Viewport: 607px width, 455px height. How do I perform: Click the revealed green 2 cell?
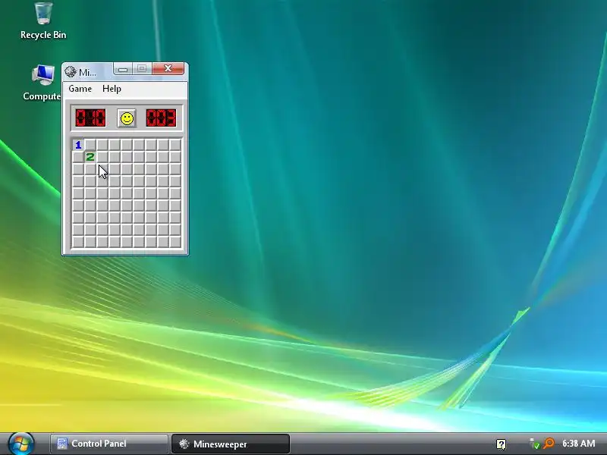coord(90,157)
